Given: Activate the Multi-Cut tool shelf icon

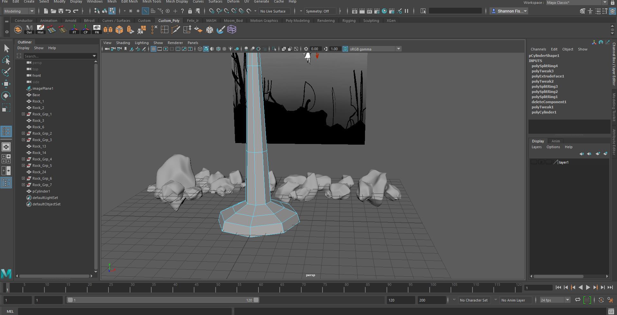Looking at the screenshot, I should 176,29.
